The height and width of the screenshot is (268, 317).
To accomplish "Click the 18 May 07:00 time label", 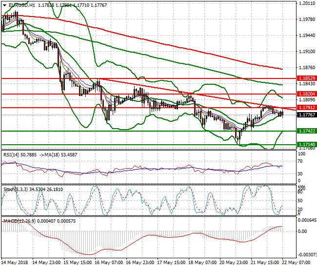I will click(202, 263).
